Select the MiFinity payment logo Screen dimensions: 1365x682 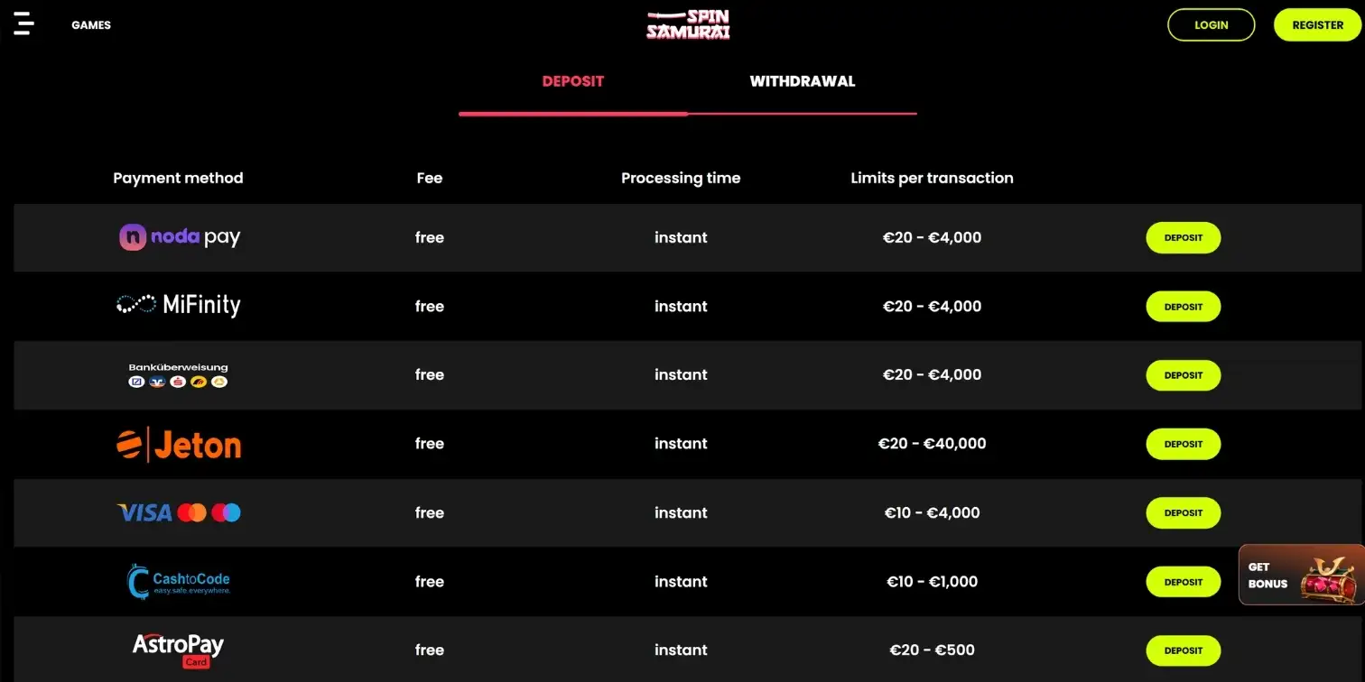point(179,306)
